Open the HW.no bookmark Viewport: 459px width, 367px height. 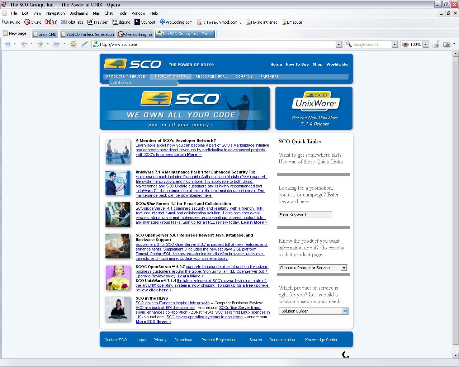[11, 22]
